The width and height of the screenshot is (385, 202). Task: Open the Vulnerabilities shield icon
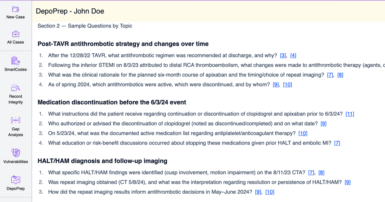coord(16,153)
